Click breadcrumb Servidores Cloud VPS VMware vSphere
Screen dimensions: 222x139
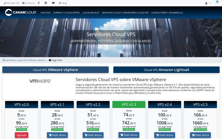24,60
